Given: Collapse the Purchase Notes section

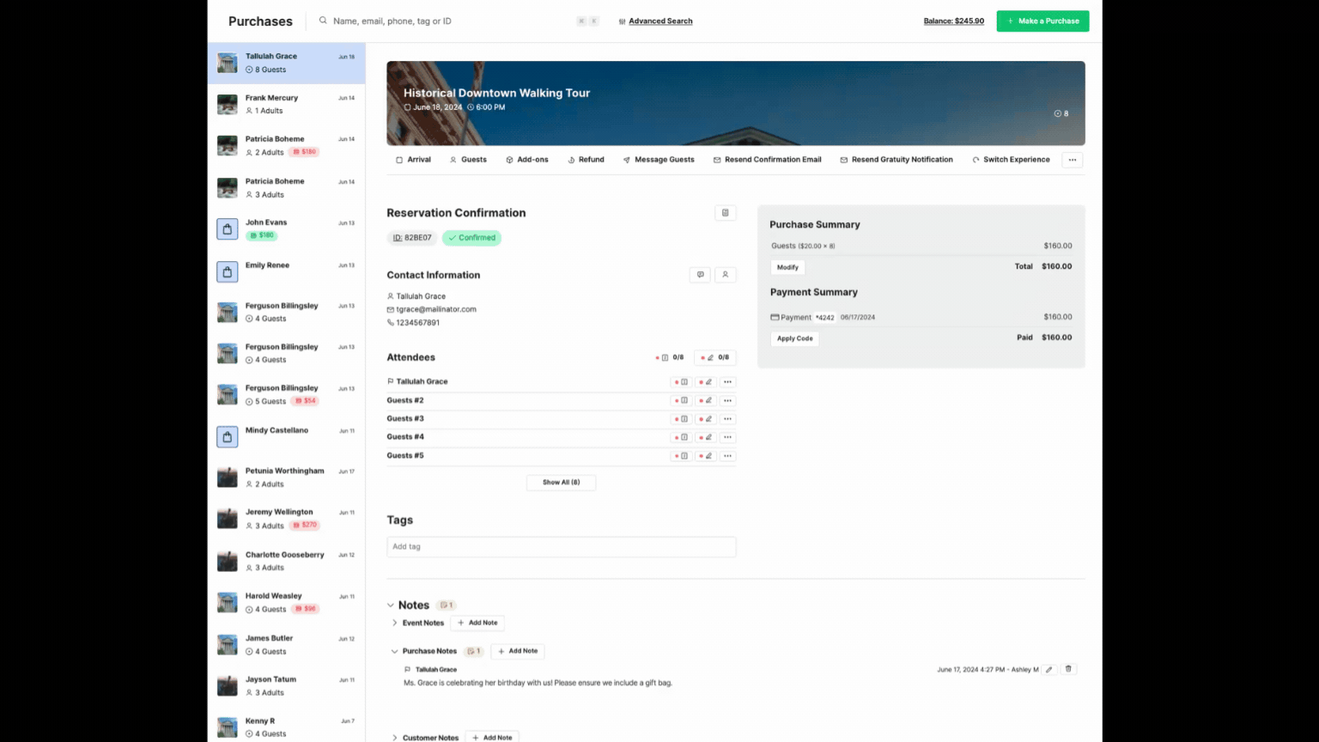Looking at the screenshot, I should pyautogui.click(x=395, y=651).
